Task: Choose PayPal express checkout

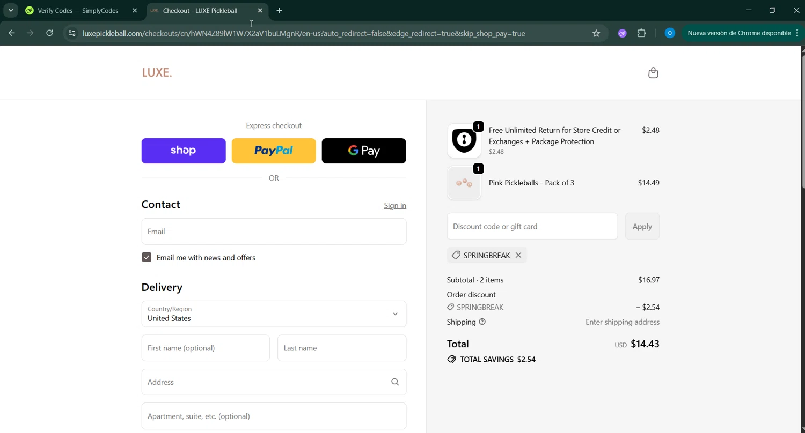Action: [274, 151]
